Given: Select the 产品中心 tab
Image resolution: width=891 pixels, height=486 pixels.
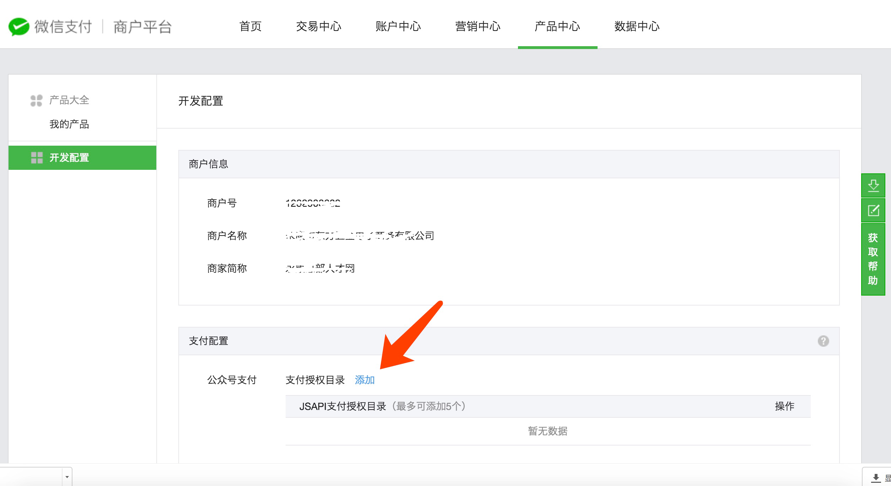Looking at the screenshot, I should pos(557,26).
